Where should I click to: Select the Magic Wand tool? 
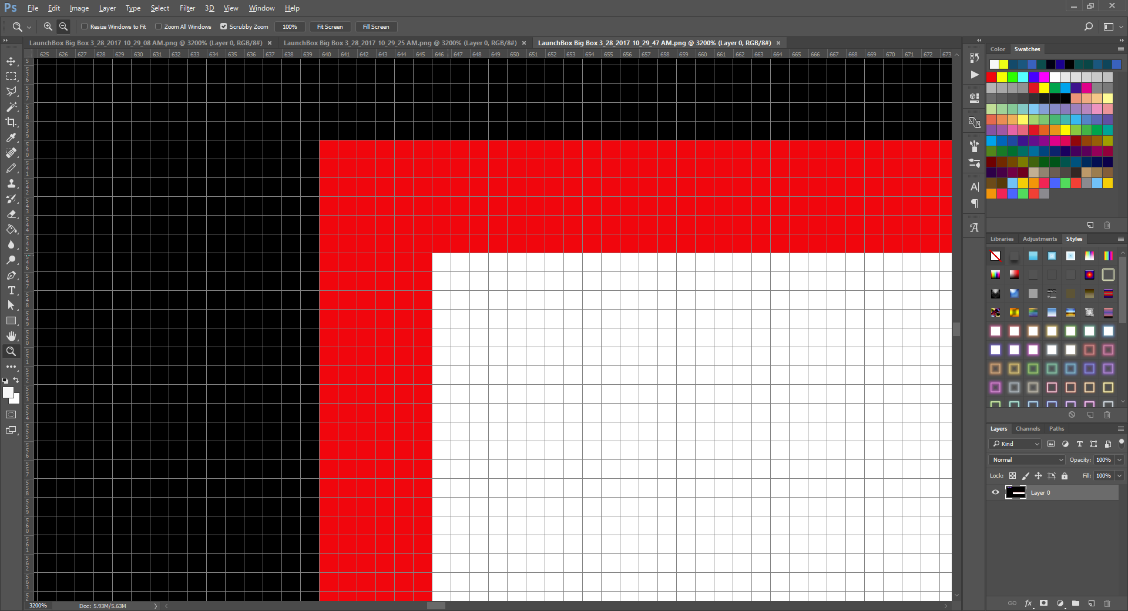[11, 107]
